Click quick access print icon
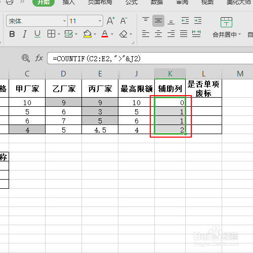 click(10, 2)
